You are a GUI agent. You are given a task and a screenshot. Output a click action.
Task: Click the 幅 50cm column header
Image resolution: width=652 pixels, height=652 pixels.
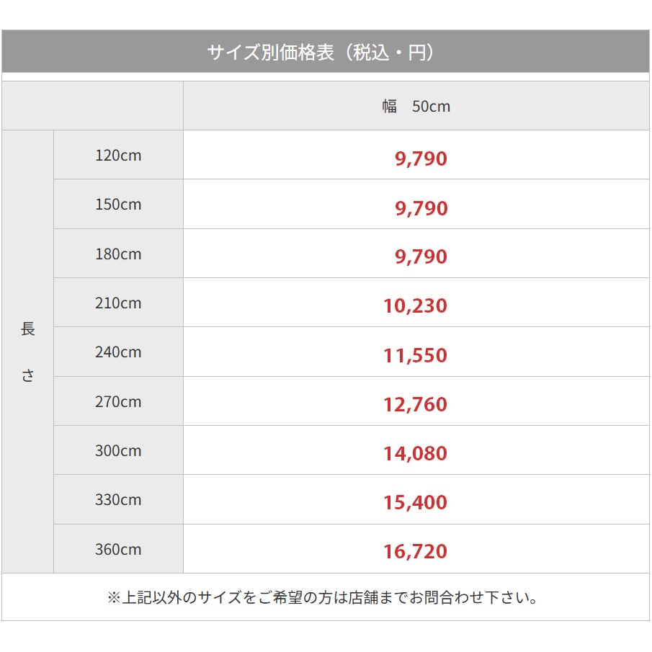pyautogui.click(x=416, y=107)
